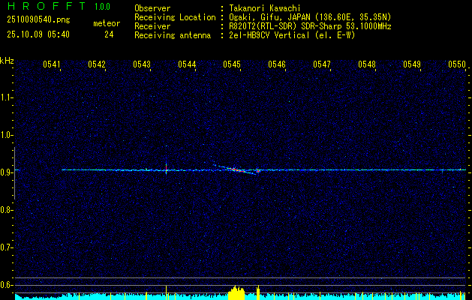Select the 0543 time tick label
This screenshot has width=472, height=300.
(x=142, y=64)
